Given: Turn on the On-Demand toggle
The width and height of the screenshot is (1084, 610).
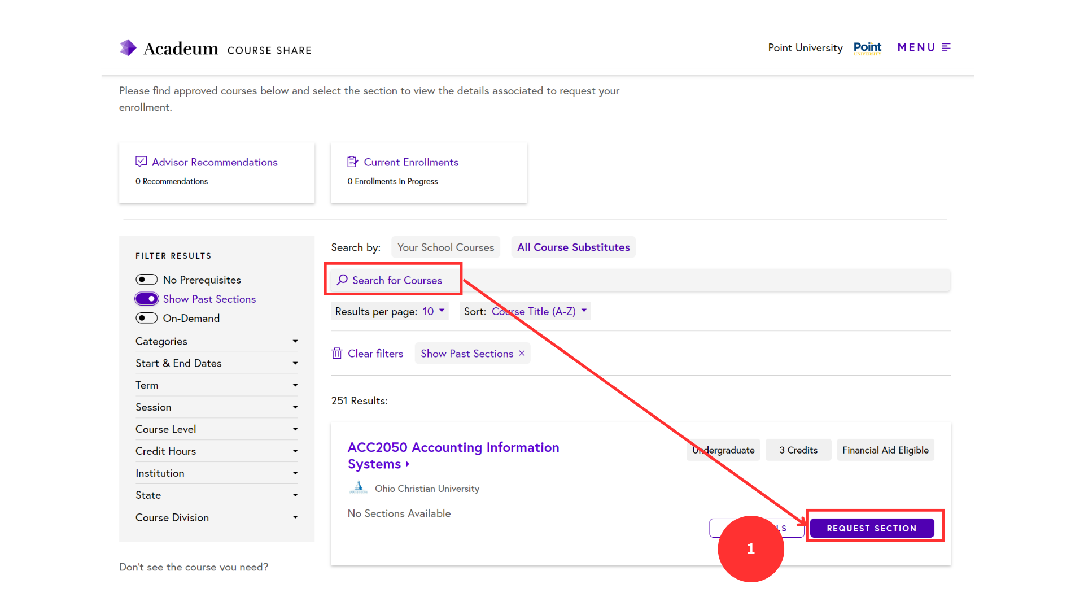Looking at the screenshot, I should (x=146, y=318).
